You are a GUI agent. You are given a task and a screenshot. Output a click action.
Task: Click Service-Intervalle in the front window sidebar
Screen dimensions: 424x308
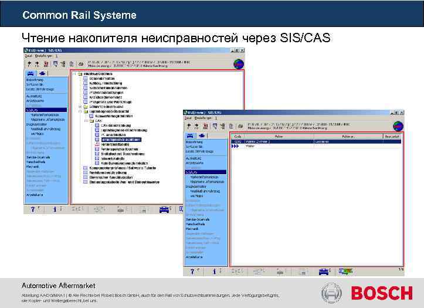(198, 219)
